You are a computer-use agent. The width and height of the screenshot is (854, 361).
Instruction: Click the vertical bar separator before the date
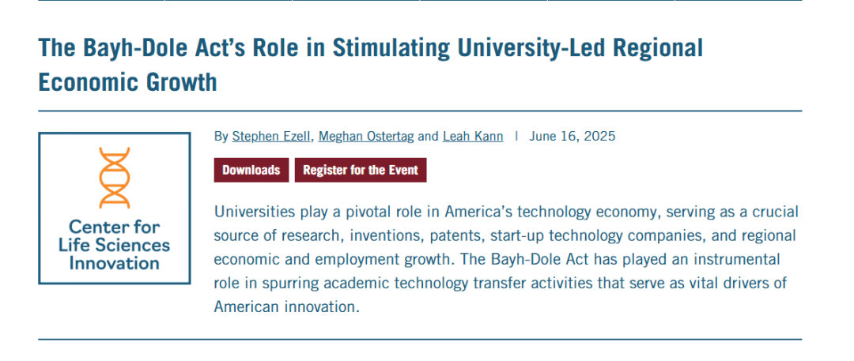click(516, 136)
